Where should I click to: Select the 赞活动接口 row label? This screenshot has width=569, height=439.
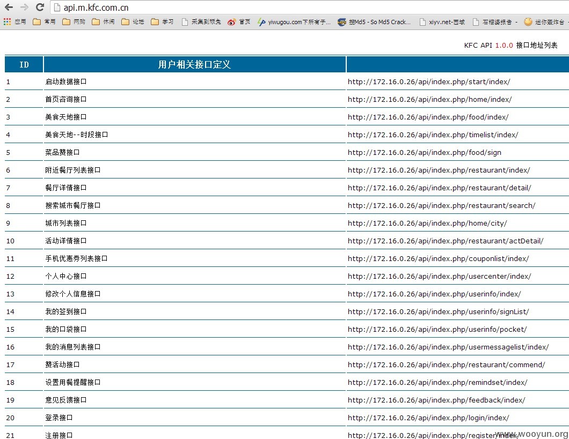tap(62, 364)
